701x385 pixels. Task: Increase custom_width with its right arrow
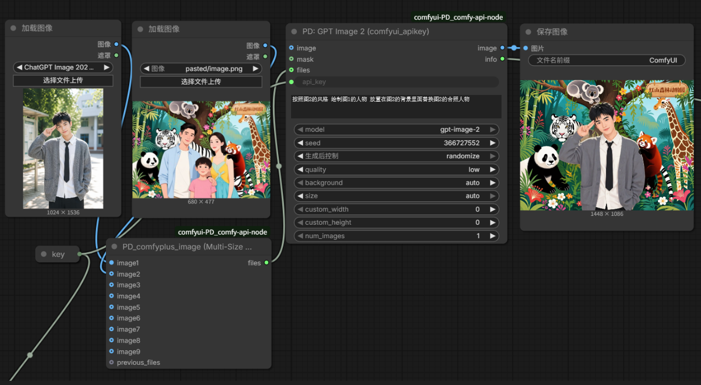[x=492, y=209]
